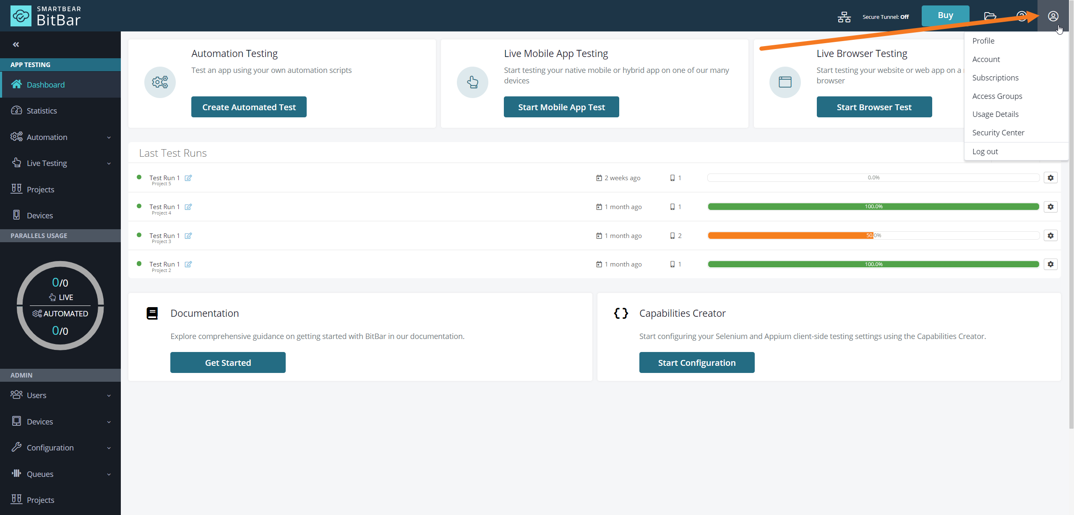Open gear settings for Project 2 test run

1051,264
